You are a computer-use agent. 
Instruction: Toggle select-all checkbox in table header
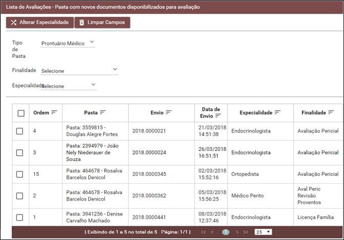21,113
